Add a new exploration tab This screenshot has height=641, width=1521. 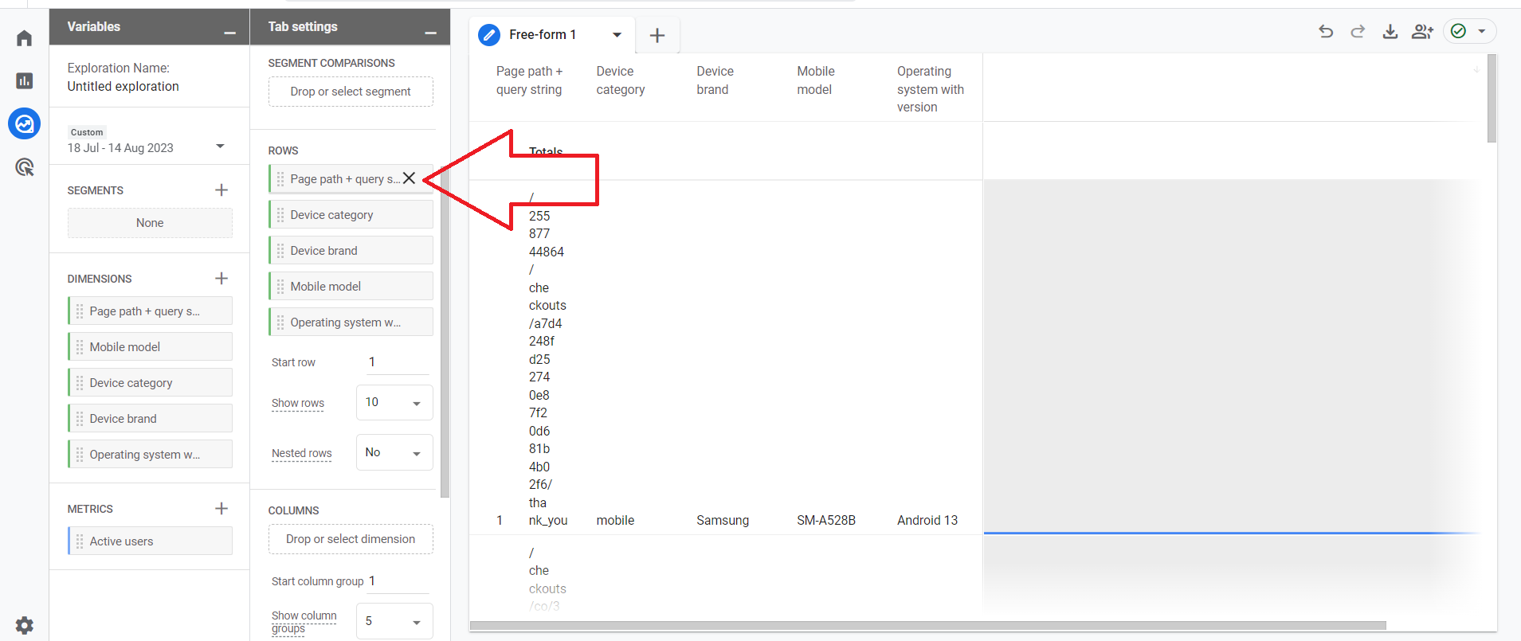[657, 35]
